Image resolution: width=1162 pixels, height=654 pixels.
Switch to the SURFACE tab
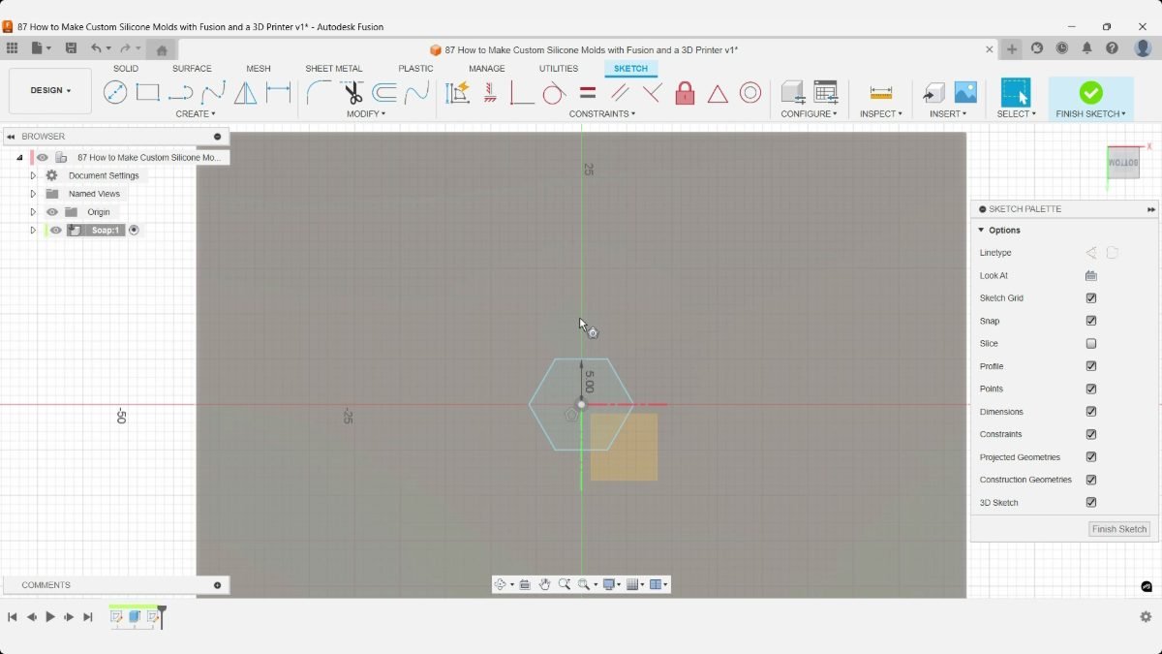192,69
